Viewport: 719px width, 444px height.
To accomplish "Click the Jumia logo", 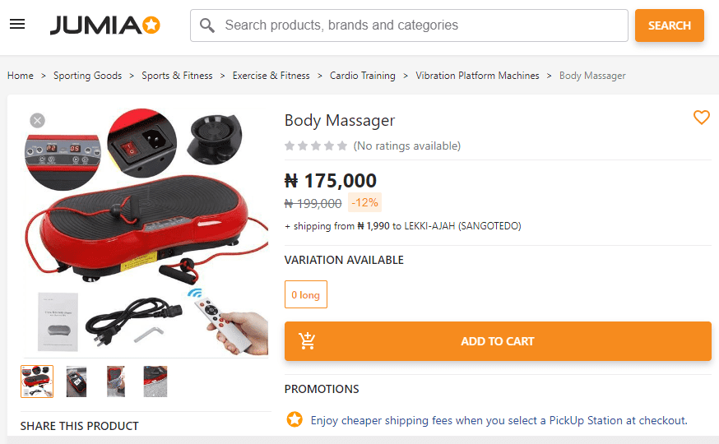I will coord(104,25).
